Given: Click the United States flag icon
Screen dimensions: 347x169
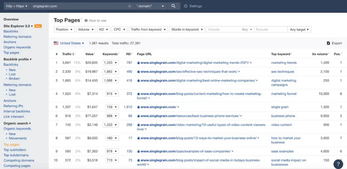Looking at the screenshot, I should (56, 43).
